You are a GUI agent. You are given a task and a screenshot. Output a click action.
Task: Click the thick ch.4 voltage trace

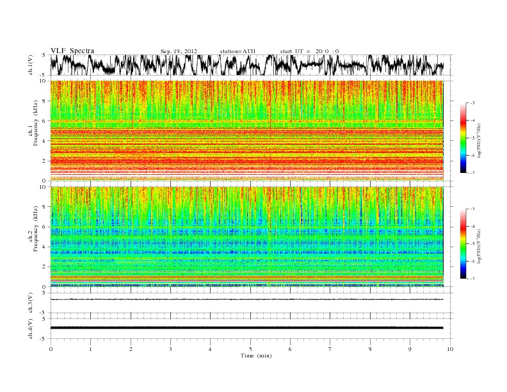click(x=246, y=328)
